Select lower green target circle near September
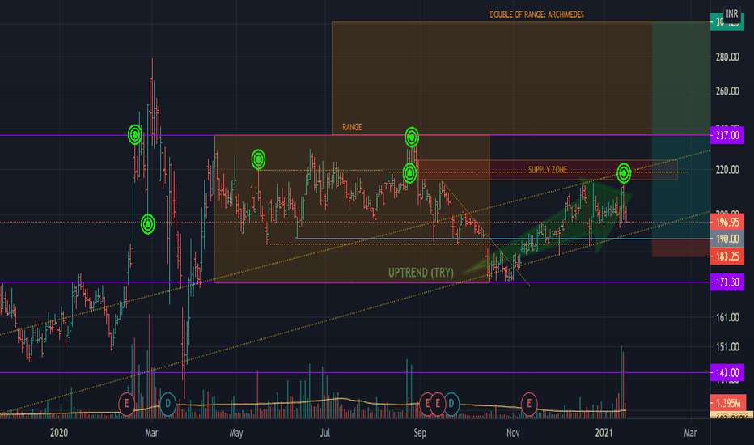754x445 pixels. click(409, 172)
